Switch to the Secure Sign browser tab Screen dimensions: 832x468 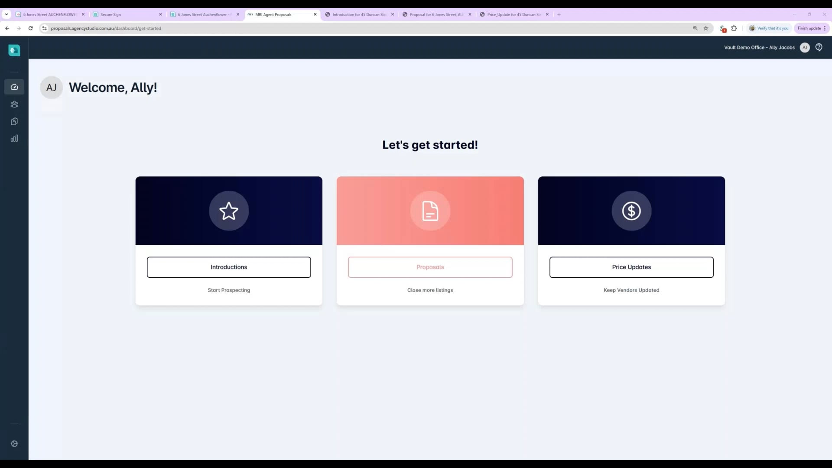(x=126, y=14)
